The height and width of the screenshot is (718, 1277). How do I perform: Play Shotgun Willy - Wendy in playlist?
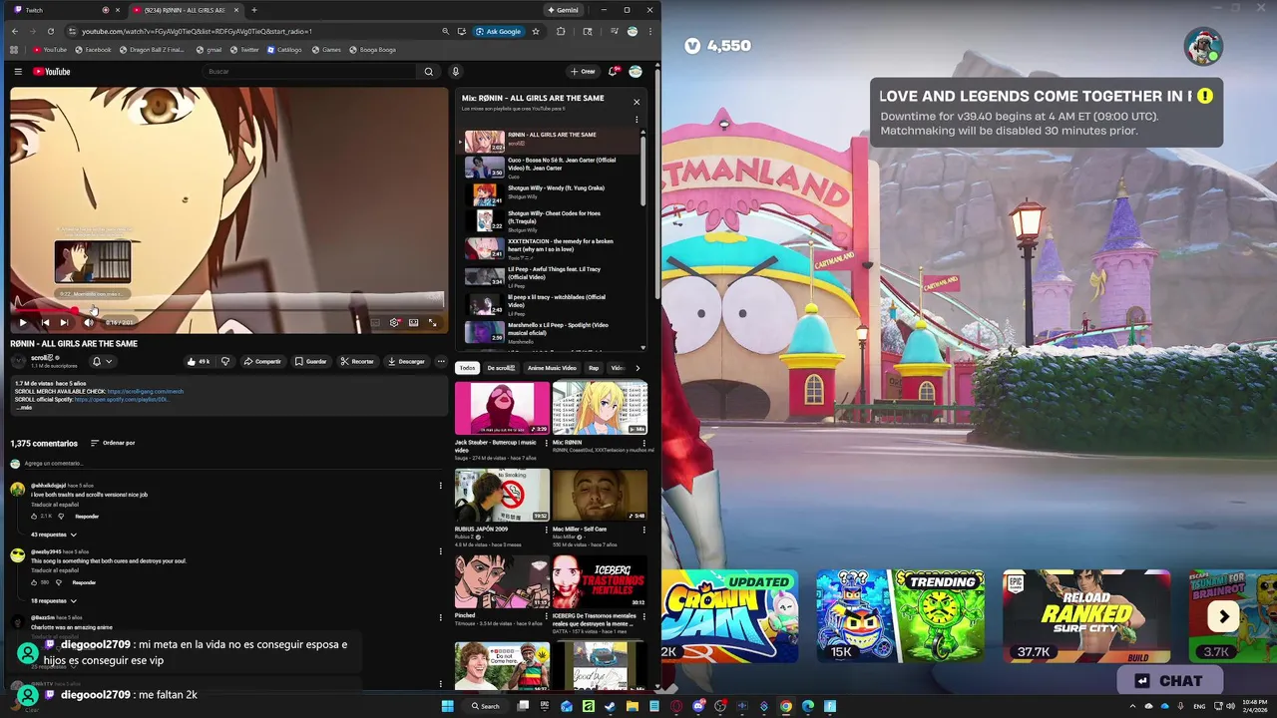click(549, 193)
